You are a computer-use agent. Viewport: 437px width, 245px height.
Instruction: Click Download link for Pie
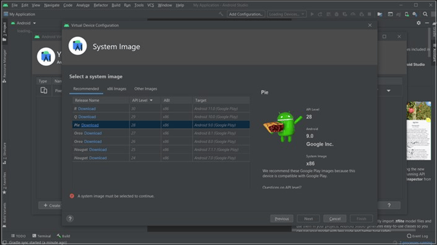(x=90, y=125)
